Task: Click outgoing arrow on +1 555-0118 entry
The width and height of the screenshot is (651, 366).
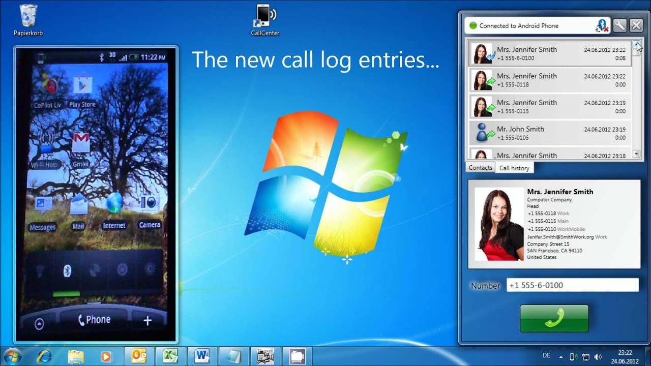Action: (491, 81)
